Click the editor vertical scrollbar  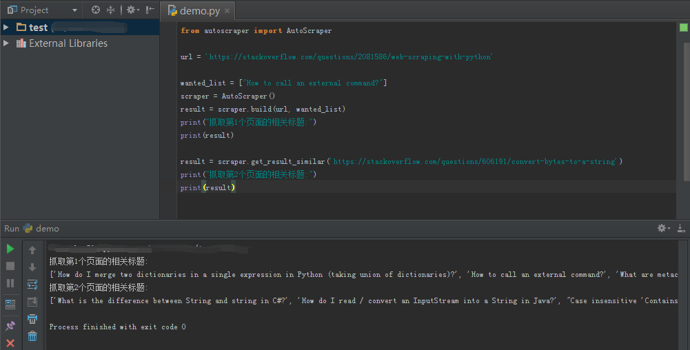coord(687,112)
